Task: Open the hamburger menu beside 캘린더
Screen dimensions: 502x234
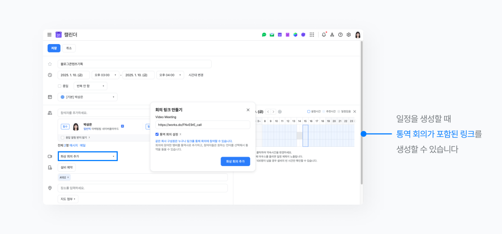Action: point(49,35)
